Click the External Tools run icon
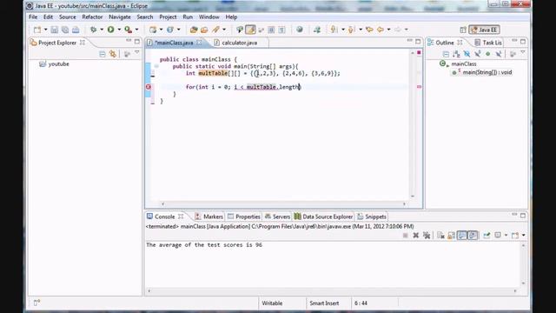 tap(128, 30)
